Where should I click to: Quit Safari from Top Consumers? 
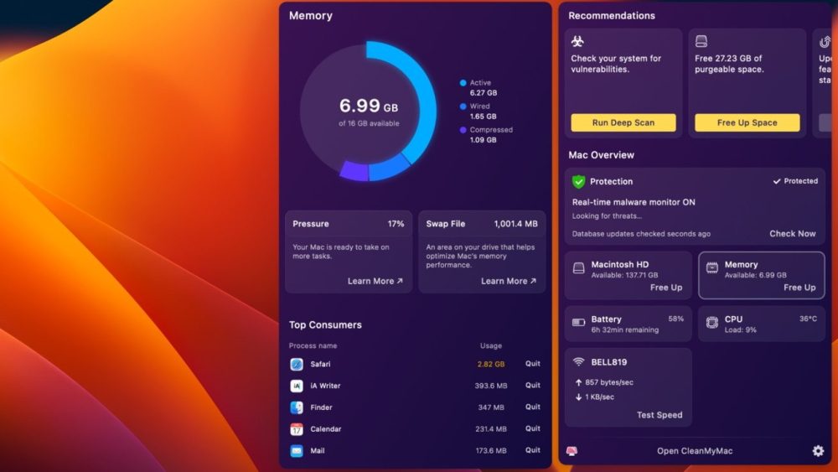click(532, 364)
